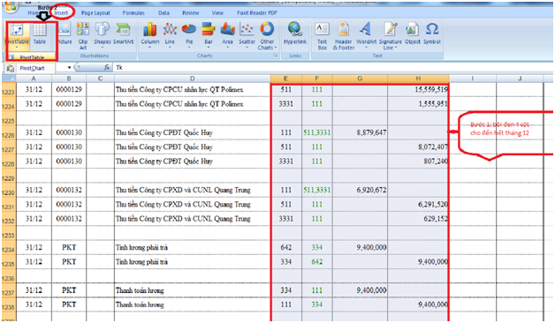Click in the formula bar showing Tk
555x323 pixels.
[x=332, y=67]
